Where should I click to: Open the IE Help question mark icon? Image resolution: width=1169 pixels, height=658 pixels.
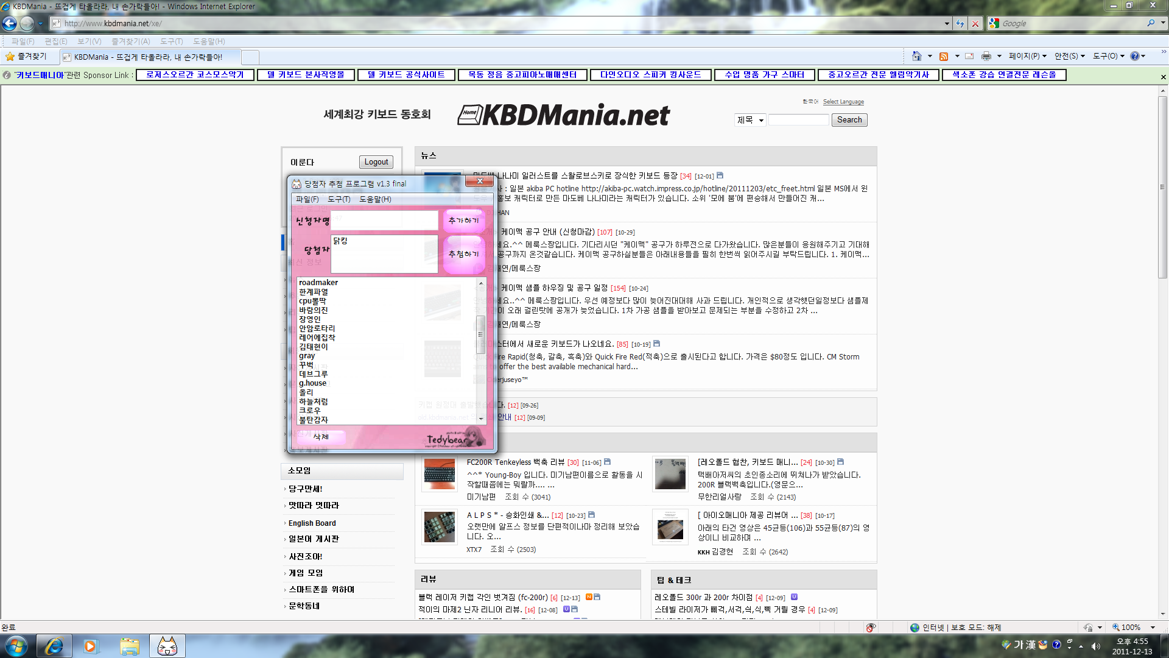pos(1135,56)
